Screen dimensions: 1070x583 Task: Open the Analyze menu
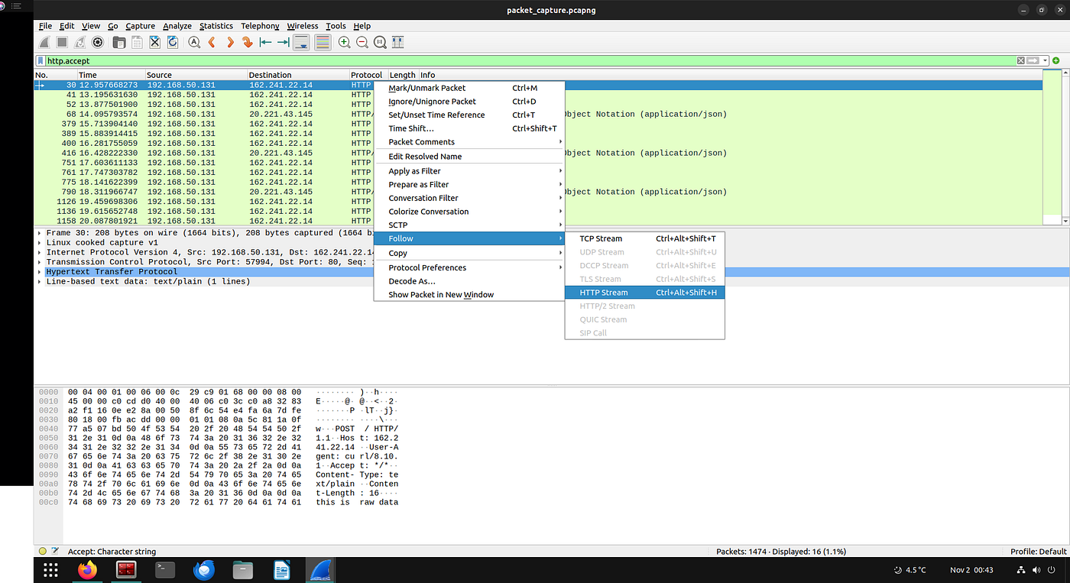177,26
